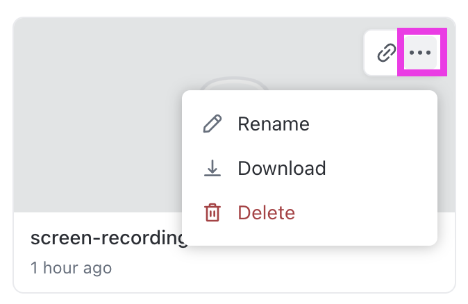Collapse the file actions dropdown
The width and height of the screenshot is (468, 304).
coord(421,53)
